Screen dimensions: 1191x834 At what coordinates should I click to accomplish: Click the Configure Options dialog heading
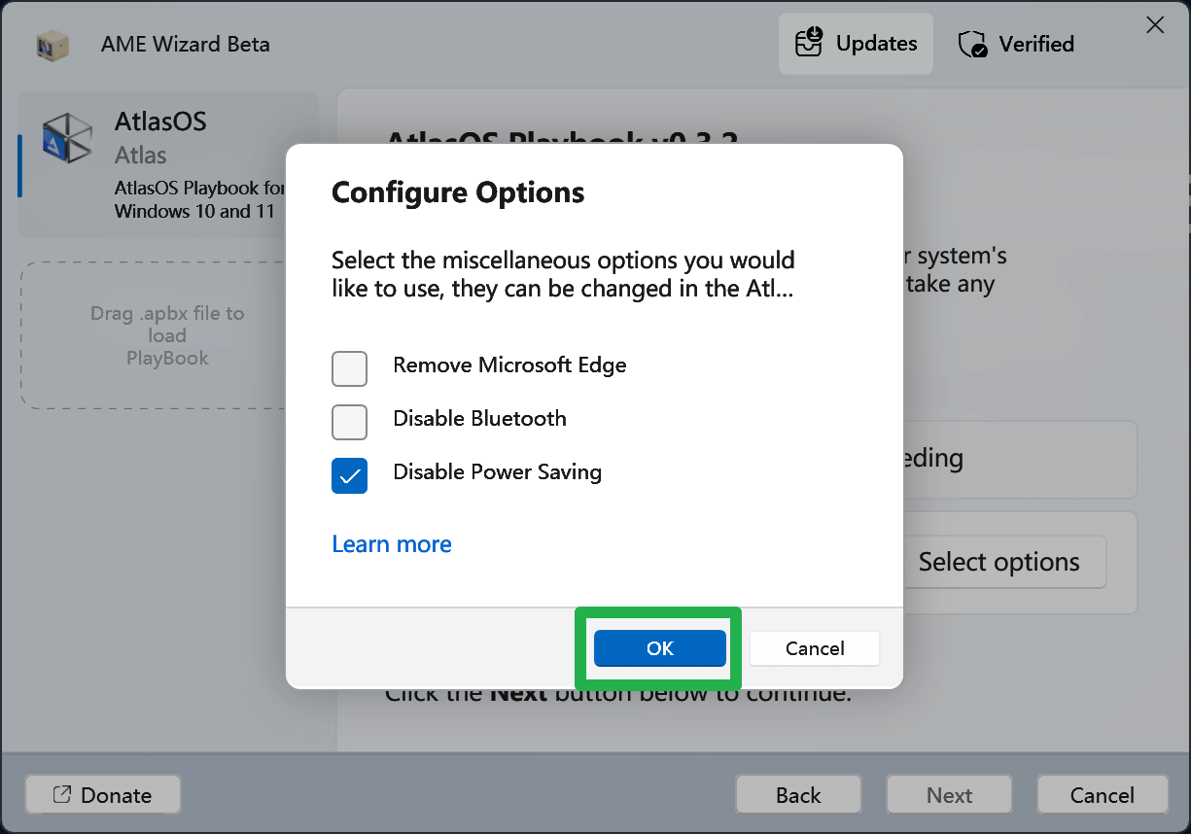[458, 192]
